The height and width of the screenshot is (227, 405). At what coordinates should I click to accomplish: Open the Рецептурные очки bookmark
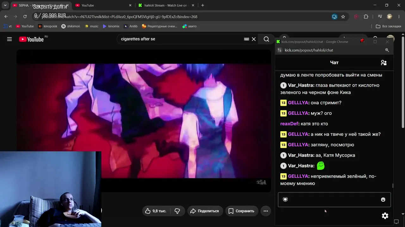(x=159, y=26)
